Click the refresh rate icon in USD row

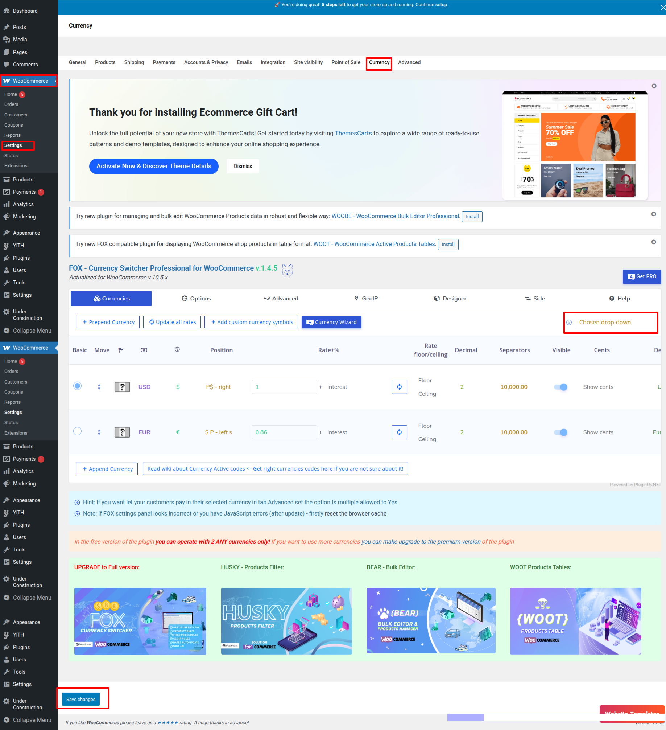(x=399, y=387)
